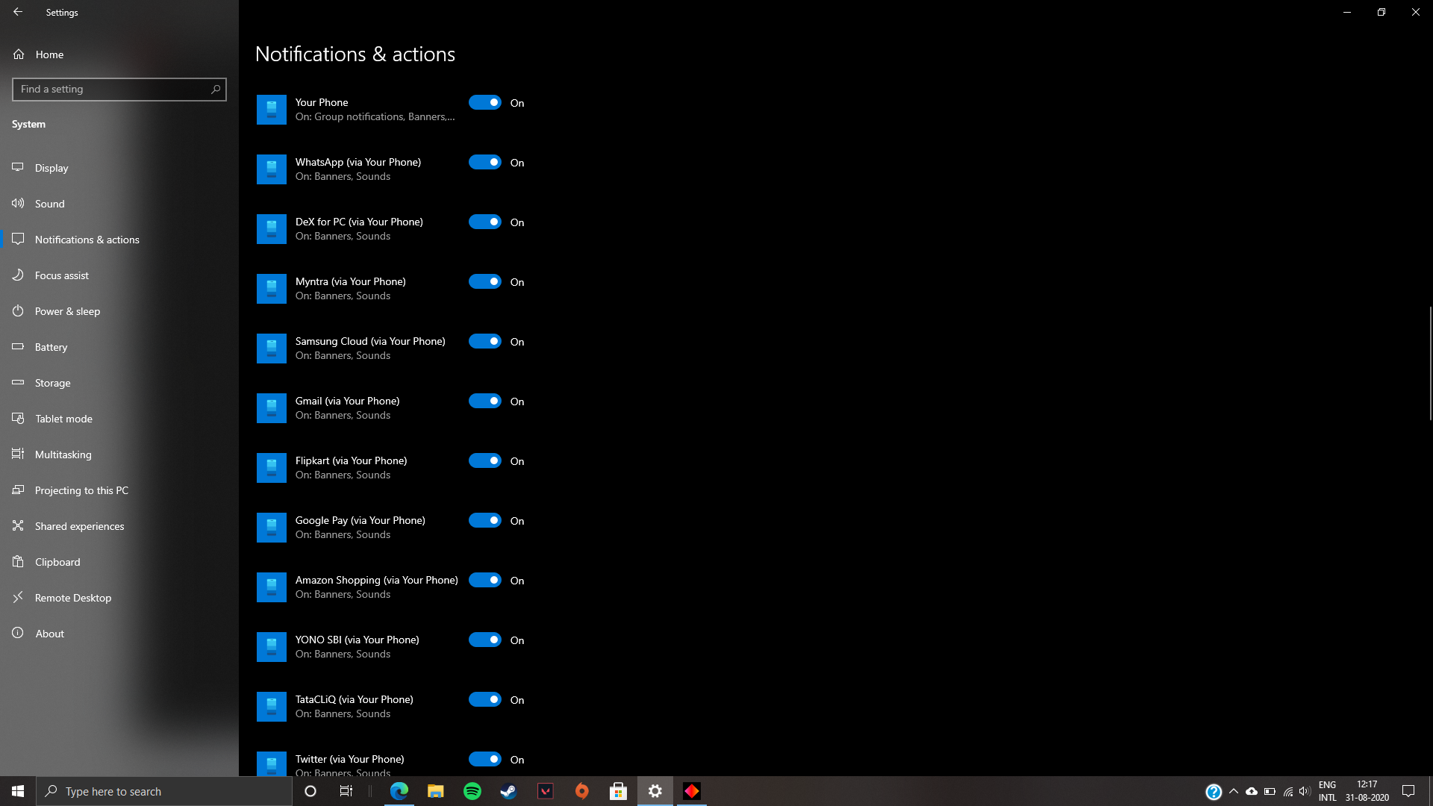The width and height of the screenshot is (1433, 806).
Task: Toggle Amazon Shopping notifications
Action: point(485,580)
